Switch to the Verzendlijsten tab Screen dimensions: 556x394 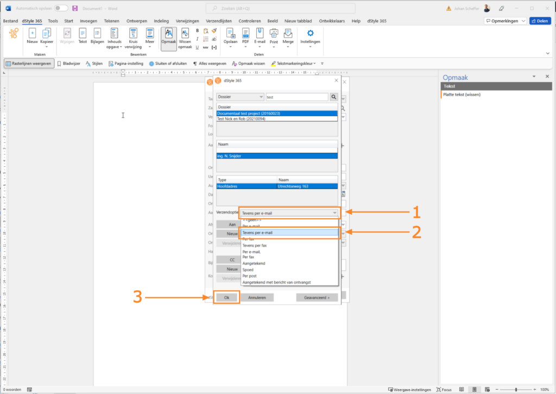point(219,21)
